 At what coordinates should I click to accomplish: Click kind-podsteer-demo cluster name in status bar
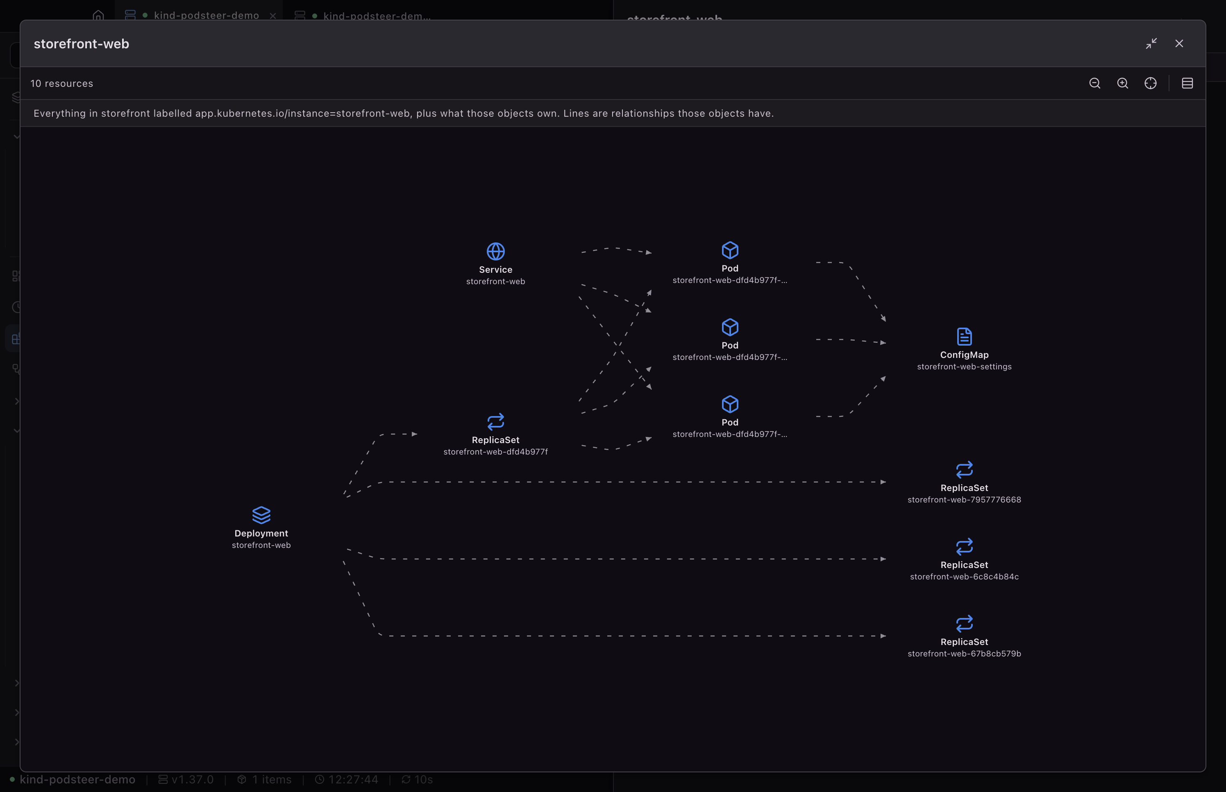pos(78,779)
